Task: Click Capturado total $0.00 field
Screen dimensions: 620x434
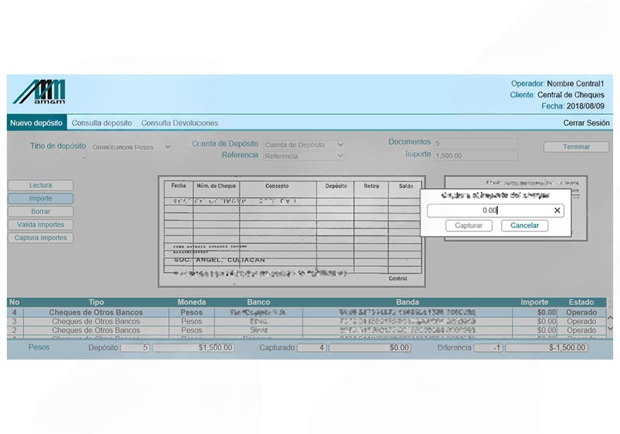Action: coord(370,348)
